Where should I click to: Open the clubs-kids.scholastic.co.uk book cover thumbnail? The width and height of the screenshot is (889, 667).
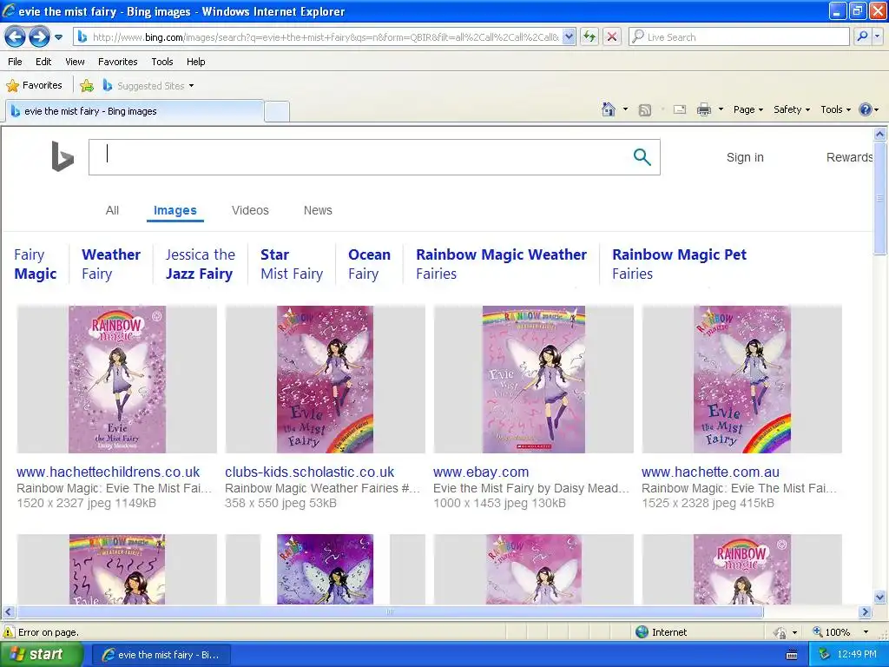pos(325,379)
